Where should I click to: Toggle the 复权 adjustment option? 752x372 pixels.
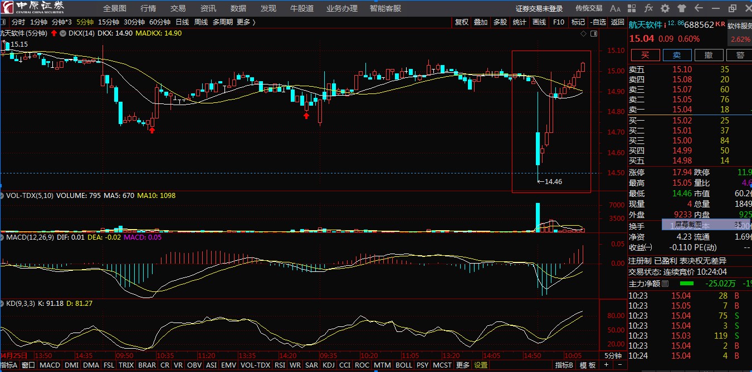click(x=462, y=22)
